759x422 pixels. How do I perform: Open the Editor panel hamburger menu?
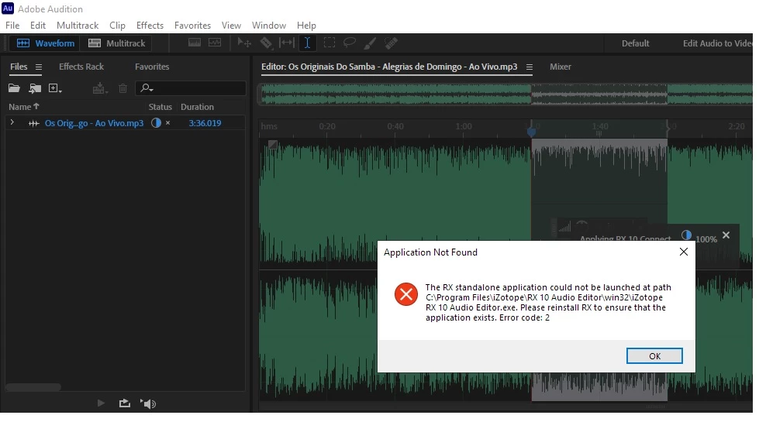(529, 67)
